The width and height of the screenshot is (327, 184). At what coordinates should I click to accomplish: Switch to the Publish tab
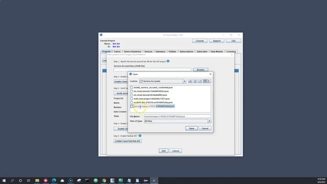172,52
